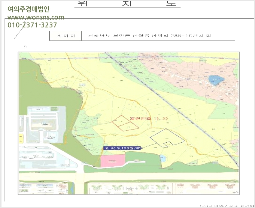Click the 소재지 label cell
This screenshot has height=208, width=255.
coord(66,36)
